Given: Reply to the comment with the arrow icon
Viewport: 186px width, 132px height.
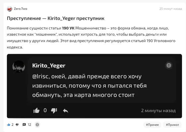Looking at the screenshot, I should (x=66, y=111).
